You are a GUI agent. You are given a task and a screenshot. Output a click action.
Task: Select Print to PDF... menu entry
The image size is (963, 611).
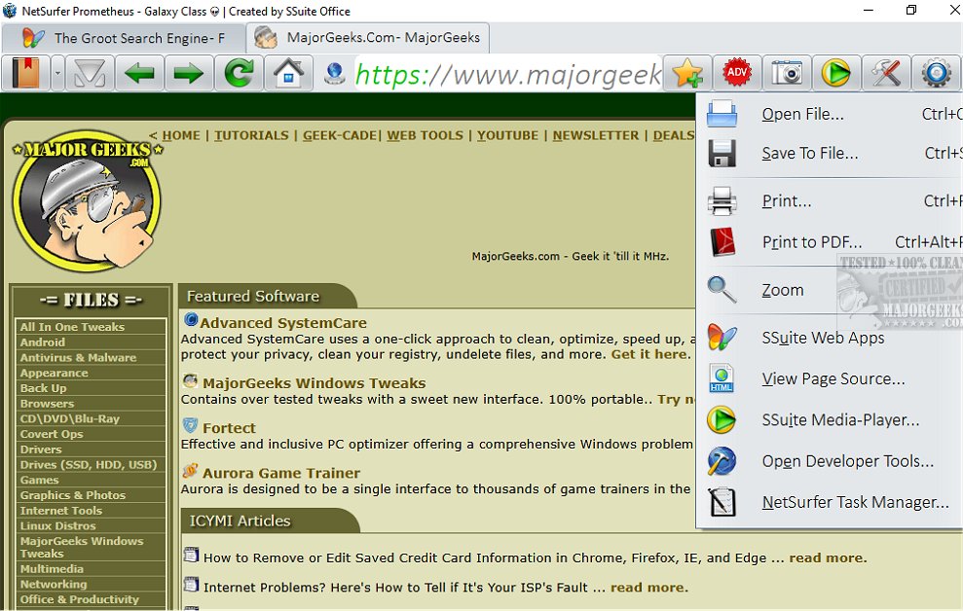tap(830, 242)
